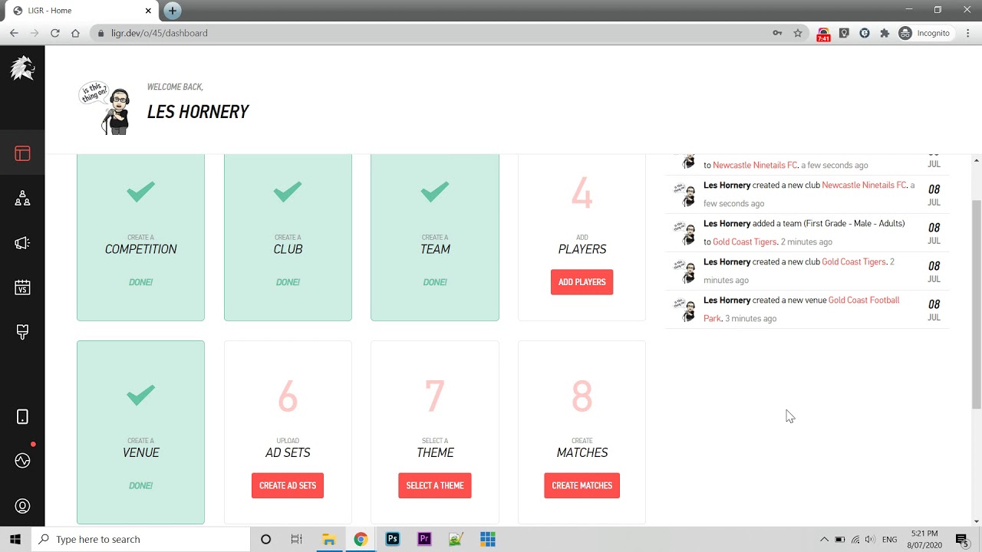This screenshot has height=552, width=982.
Task: Click the Select a Theme button
Action: 435,485
